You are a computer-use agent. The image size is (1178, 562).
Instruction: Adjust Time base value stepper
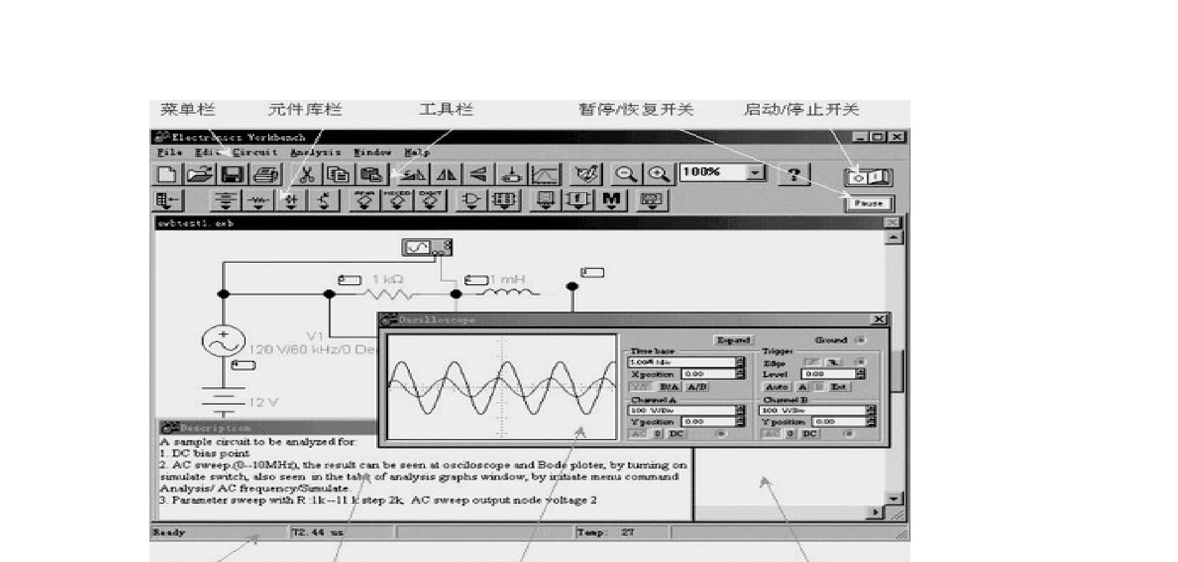(x=741, y=362)
